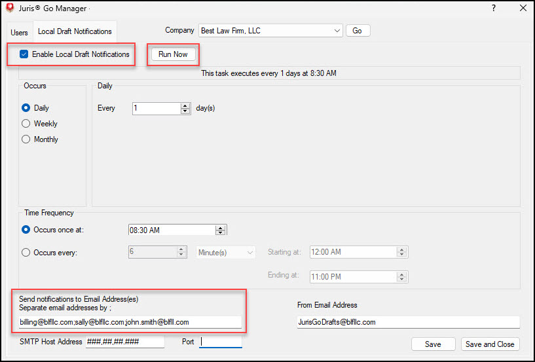Open the Minute(s) unit dropdown
This screenshot has width=535, height=362.
(225, 253)
